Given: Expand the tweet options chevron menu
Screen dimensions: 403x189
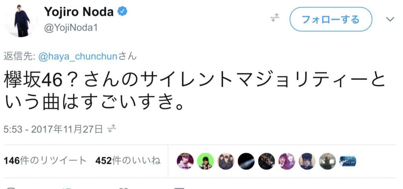Looking at the screenshot, I should (x=390, y=19).
